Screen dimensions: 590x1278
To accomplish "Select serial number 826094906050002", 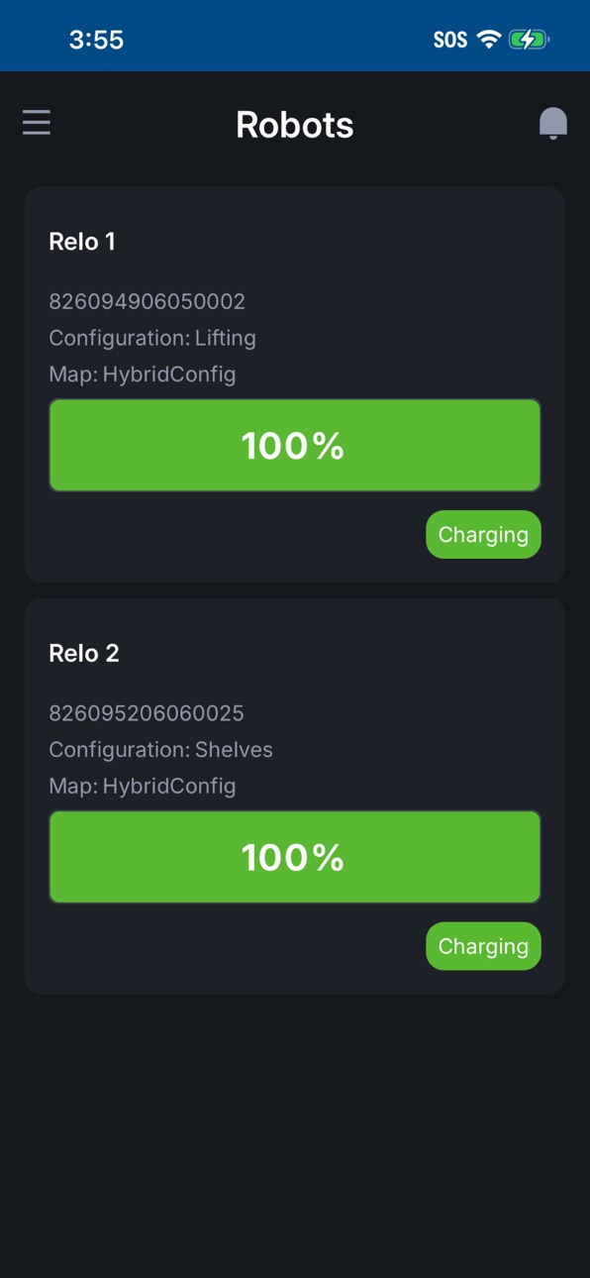I will pos(147,301).
